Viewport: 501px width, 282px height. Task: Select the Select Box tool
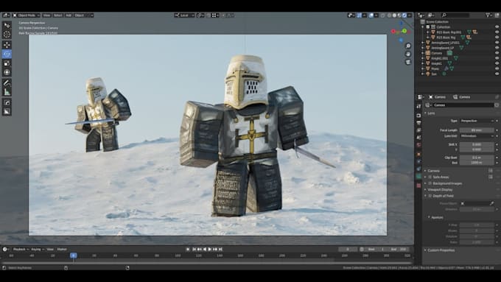click(7, 25)
